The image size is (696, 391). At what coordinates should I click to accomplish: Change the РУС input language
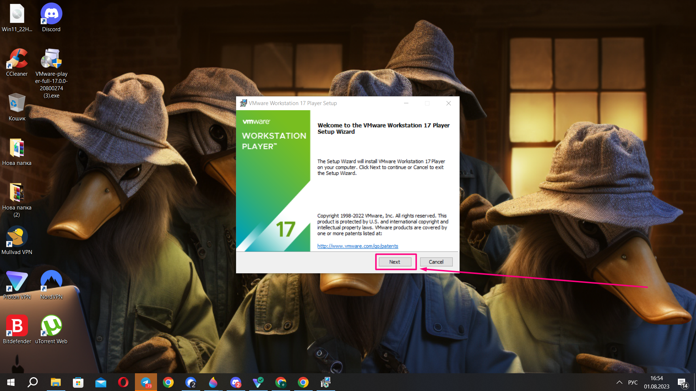(x=633, y=382)
